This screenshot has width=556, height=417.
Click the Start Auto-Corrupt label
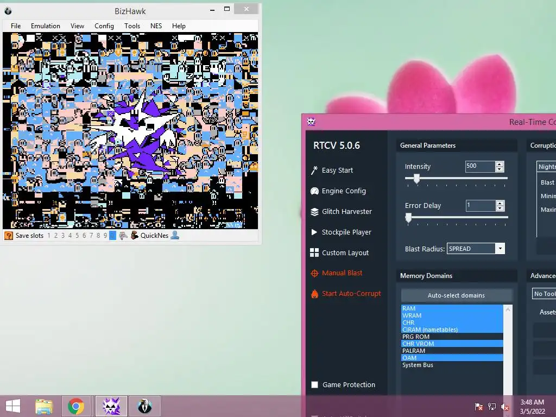(351, 294)
